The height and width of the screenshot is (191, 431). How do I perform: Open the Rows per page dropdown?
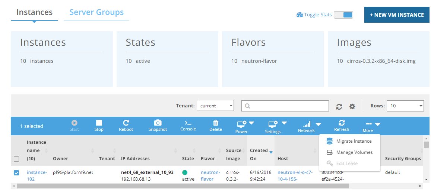[x=405, y=106]
